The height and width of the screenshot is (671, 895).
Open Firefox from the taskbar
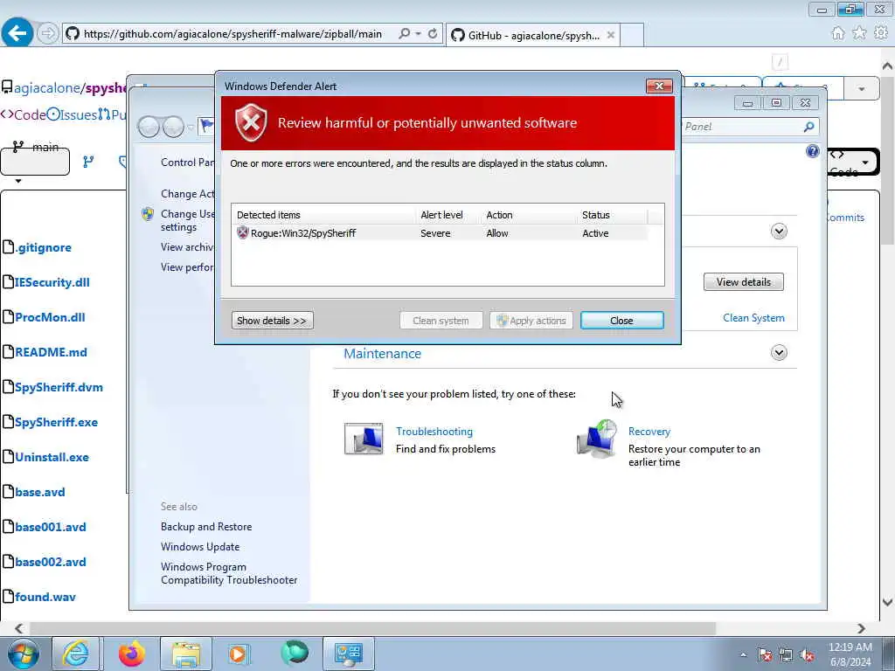pos(132,654)
